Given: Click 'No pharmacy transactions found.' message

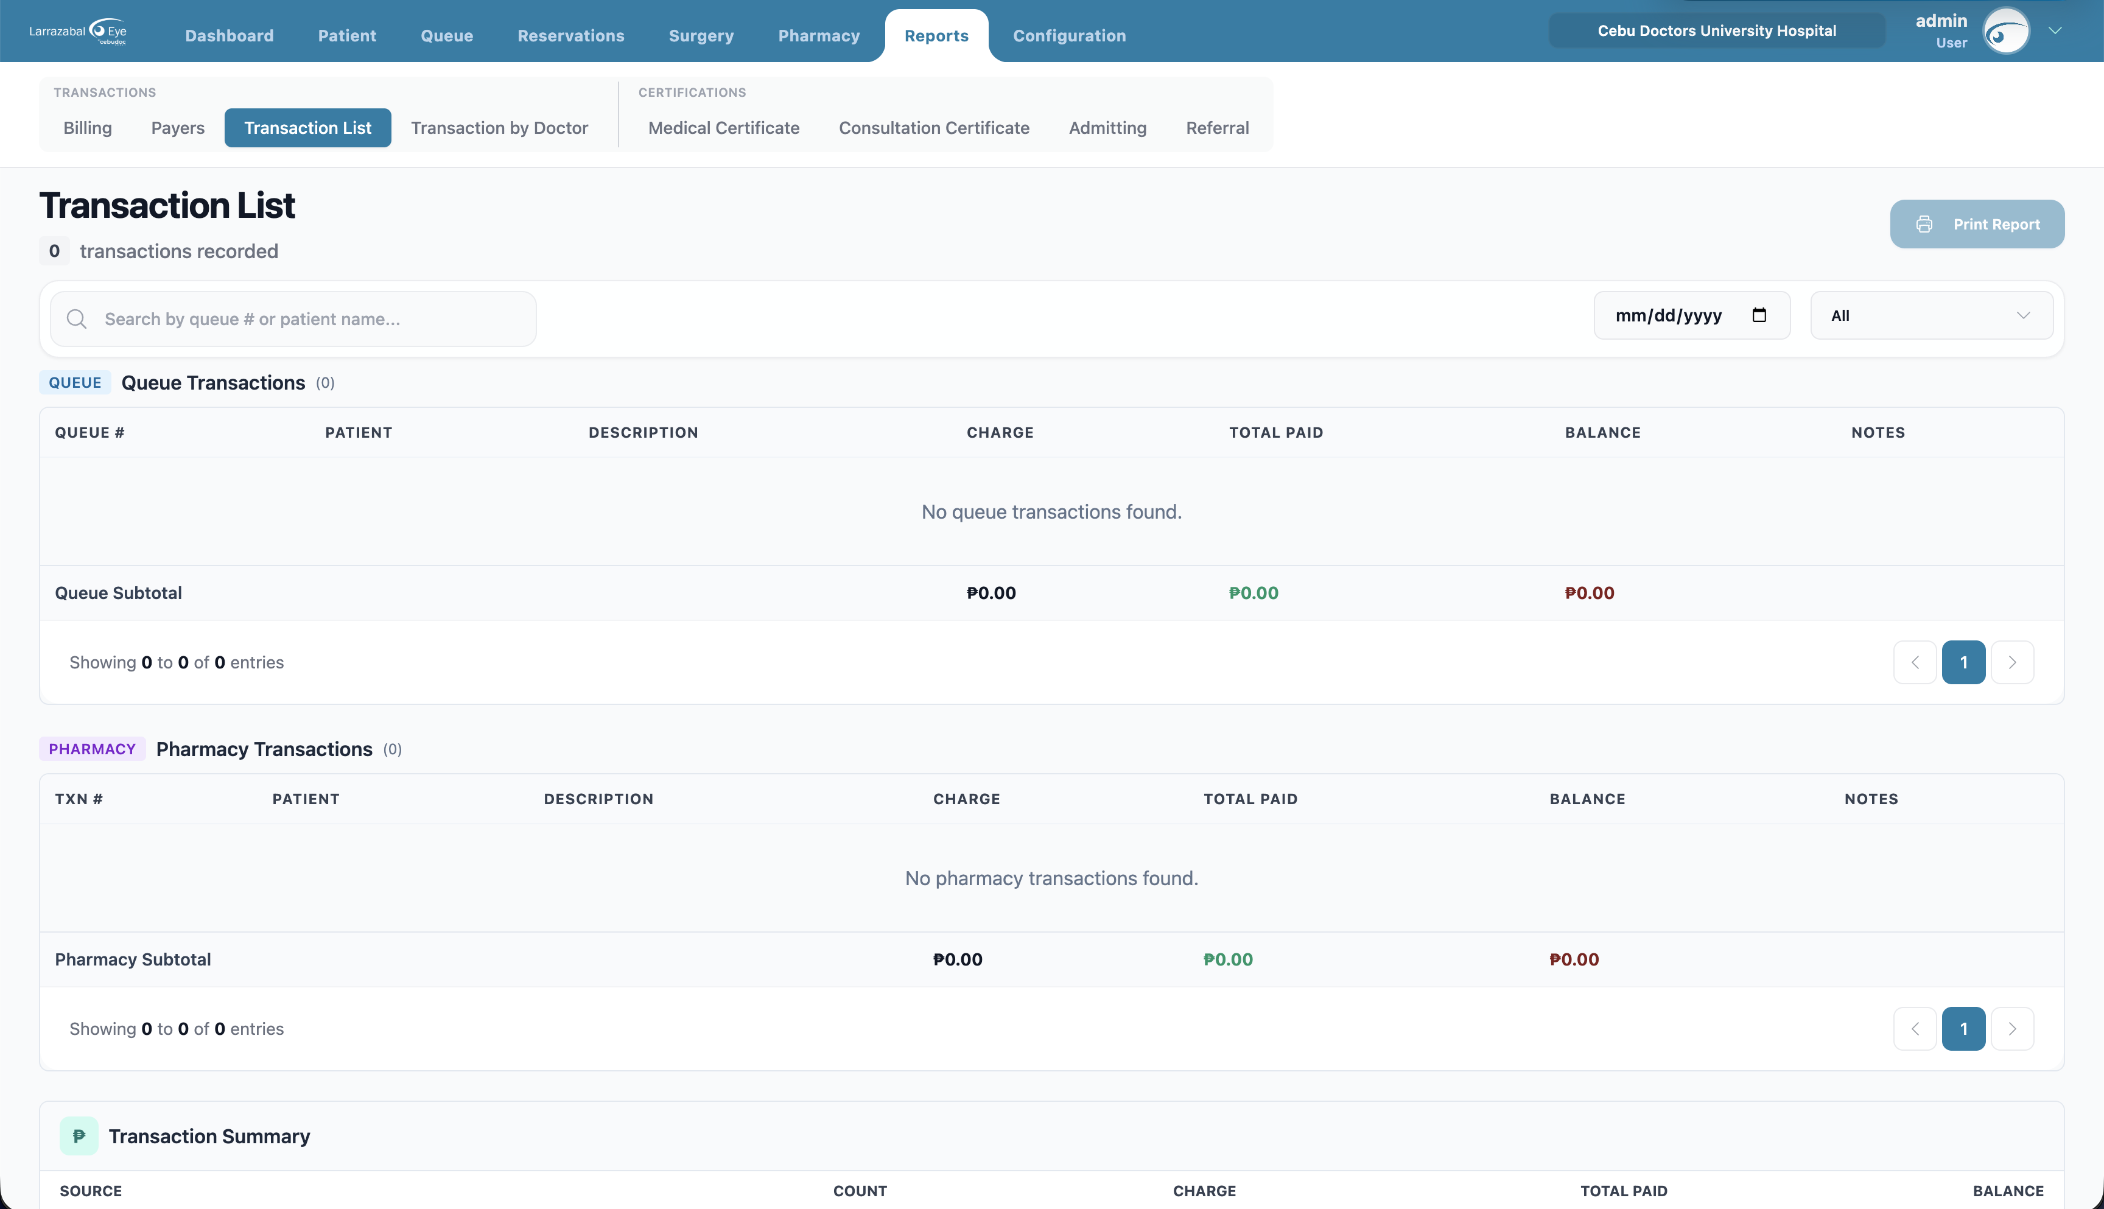Looking at the screenshot, I should tap(1051, 878).
